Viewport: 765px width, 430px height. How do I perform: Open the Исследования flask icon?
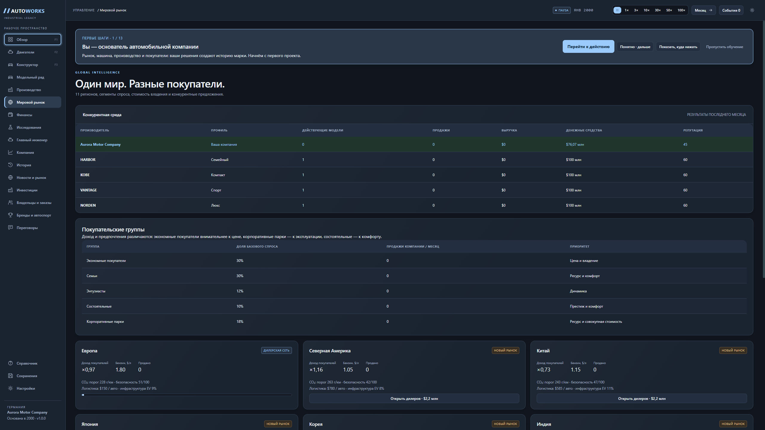[10, 127]
